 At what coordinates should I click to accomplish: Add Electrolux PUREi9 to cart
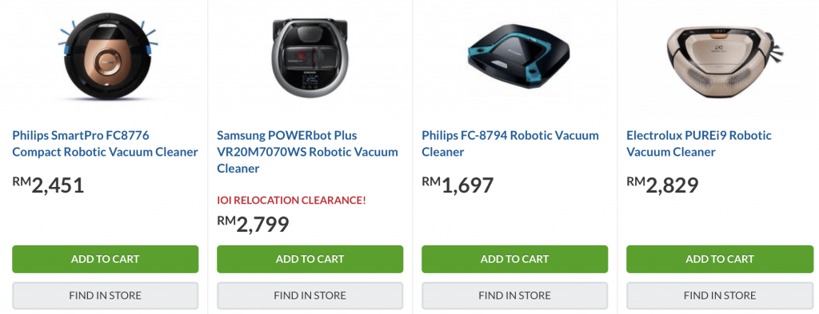(x=720, y=259)
